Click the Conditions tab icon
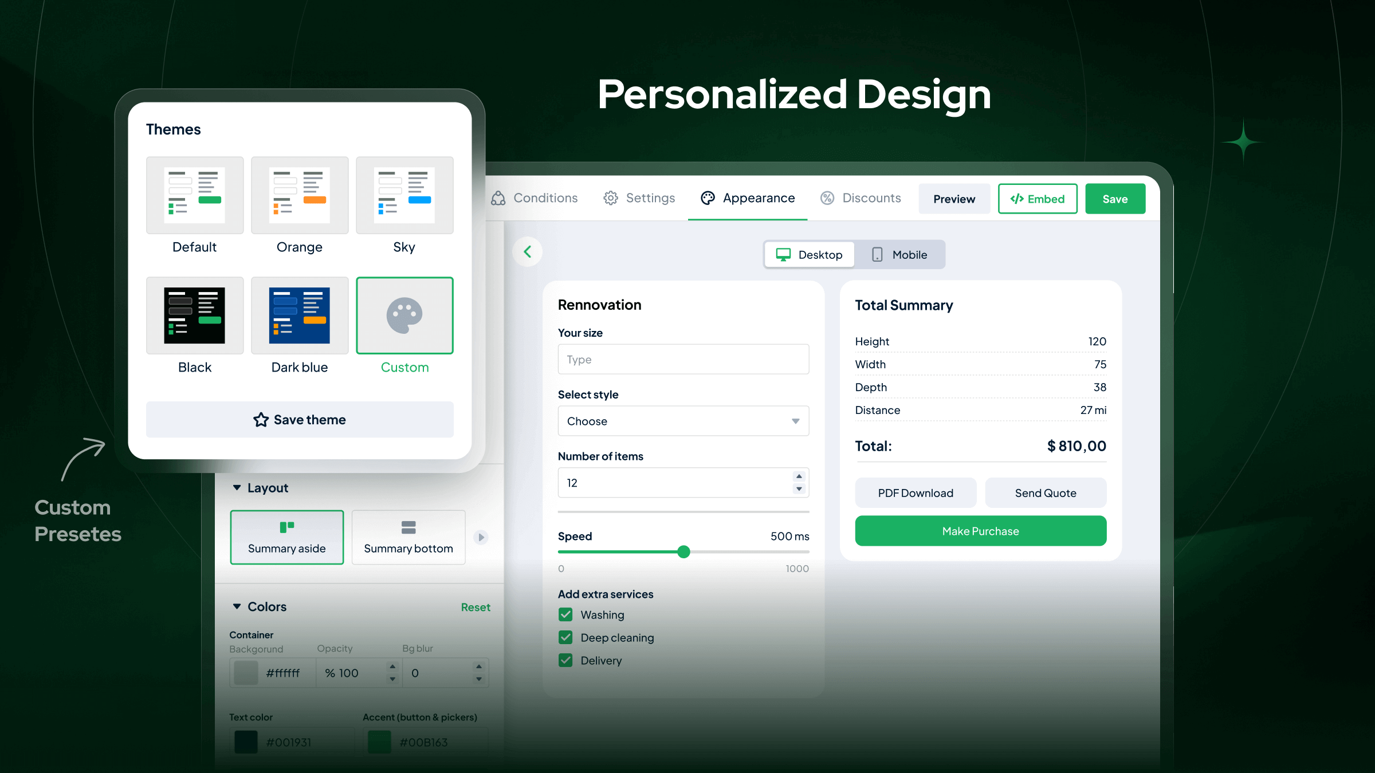Viewport: 1375px width, 773px height. tap(498, 198)
